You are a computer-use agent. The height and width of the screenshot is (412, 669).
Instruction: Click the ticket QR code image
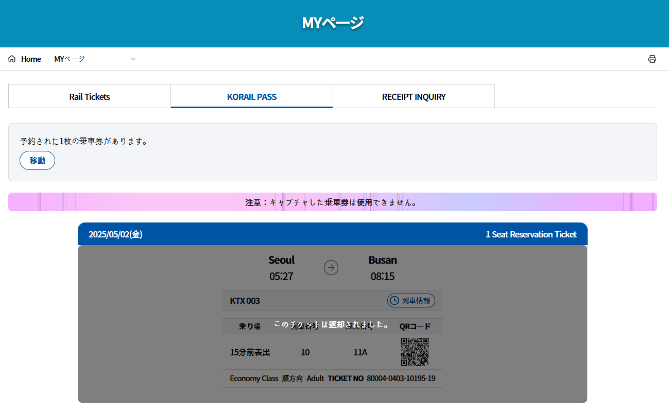(x=415, y=352)
